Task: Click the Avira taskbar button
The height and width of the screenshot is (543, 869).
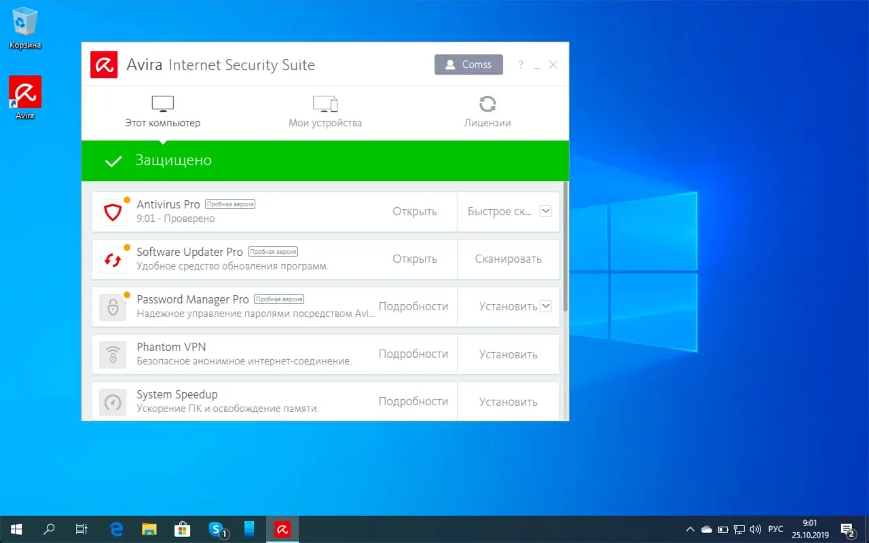Action: coord(282,529)
